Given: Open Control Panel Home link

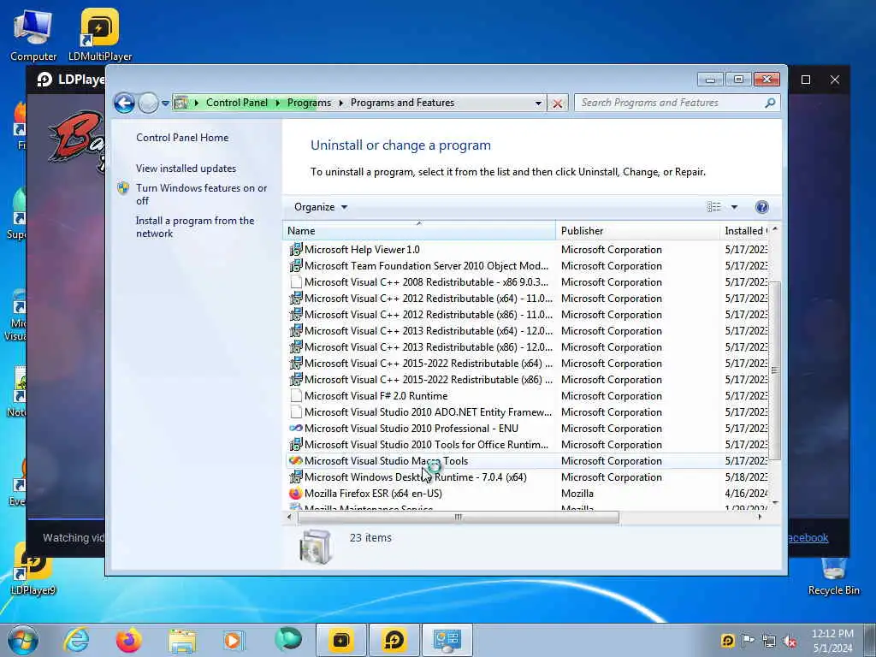Looking at the screenshot, I should [x=182, y=138].
